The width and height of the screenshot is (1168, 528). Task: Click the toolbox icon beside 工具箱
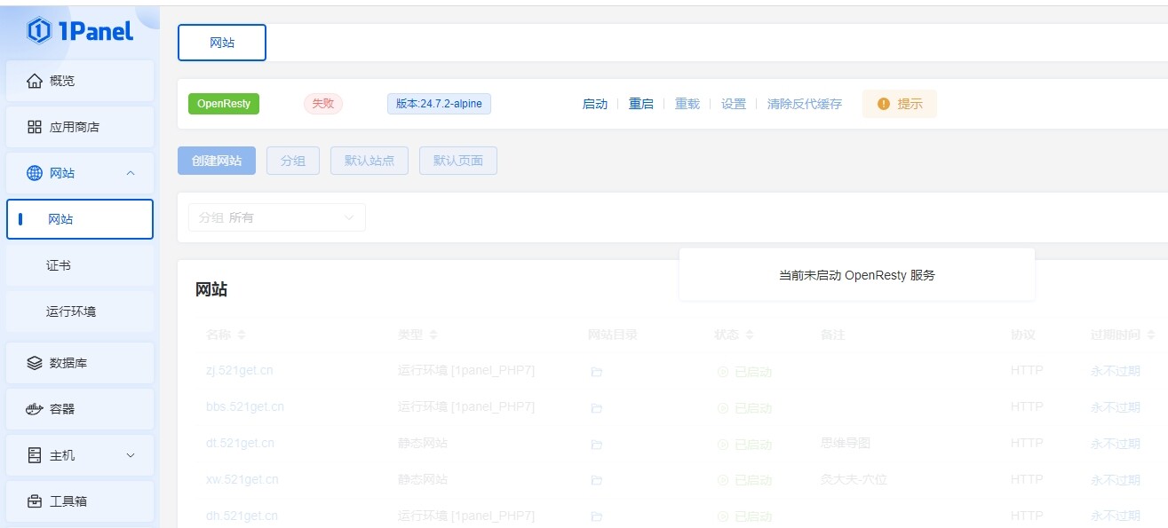pos(35,501)
